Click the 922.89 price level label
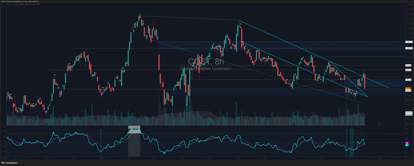This screenshot has width=414, height=166. tap(408, 90)
